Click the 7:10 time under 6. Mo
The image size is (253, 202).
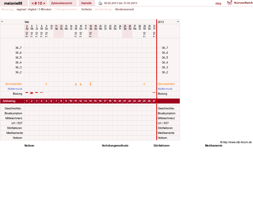[x=32, y=35]
